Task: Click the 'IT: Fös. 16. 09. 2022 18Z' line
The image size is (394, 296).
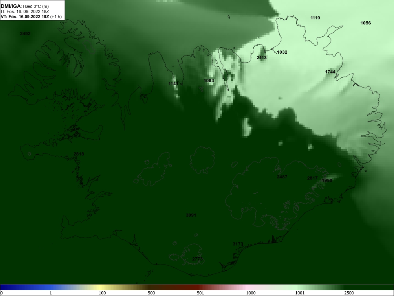Action: point(25,11)
